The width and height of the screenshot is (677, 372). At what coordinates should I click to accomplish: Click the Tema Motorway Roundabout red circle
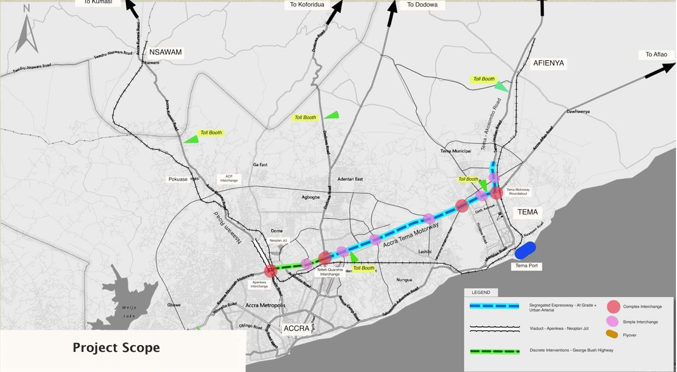(496, 193)
